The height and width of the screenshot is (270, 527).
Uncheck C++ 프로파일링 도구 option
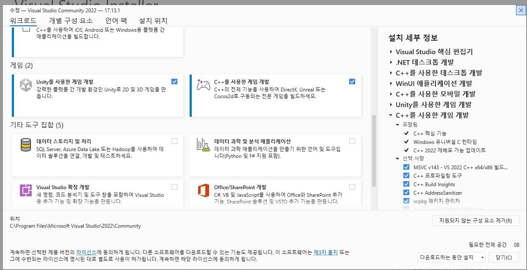pos(406,176)
